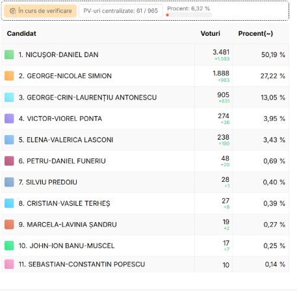Click the 3.481 vote count for Dan
Viewport: 297px width, 291px height.
click(x=221, y=52)
